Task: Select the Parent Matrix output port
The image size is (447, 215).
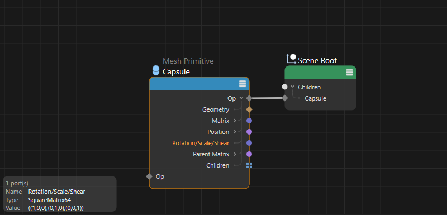Action: 249,154
